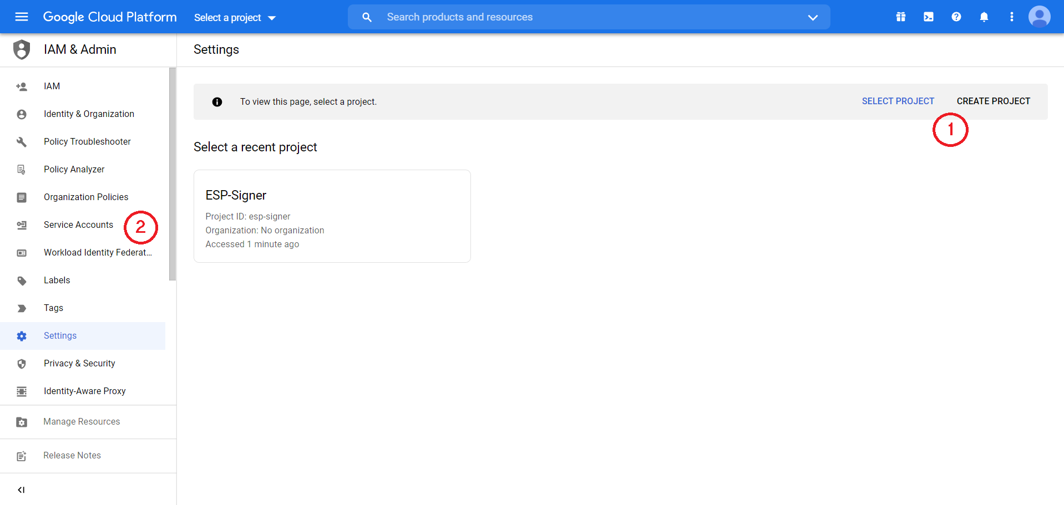Click the info icon in the banner

(x=217, y=102)
